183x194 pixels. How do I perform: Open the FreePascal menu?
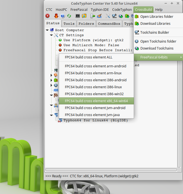(x=79, y=10)
